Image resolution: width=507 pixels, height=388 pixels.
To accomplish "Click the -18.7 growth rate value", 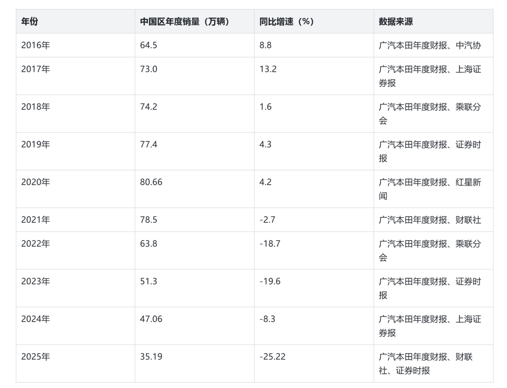I will point(270,244).
